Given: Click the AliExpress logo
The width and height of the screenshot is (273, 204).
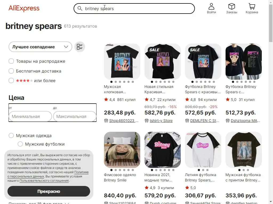Looking at the screenshot, I should 24,8.
